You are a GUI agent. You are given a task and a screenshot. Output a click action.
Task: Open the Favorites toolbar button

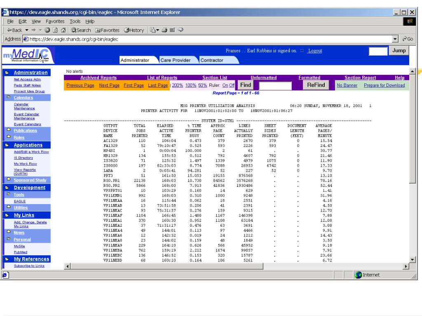point(107,30)
